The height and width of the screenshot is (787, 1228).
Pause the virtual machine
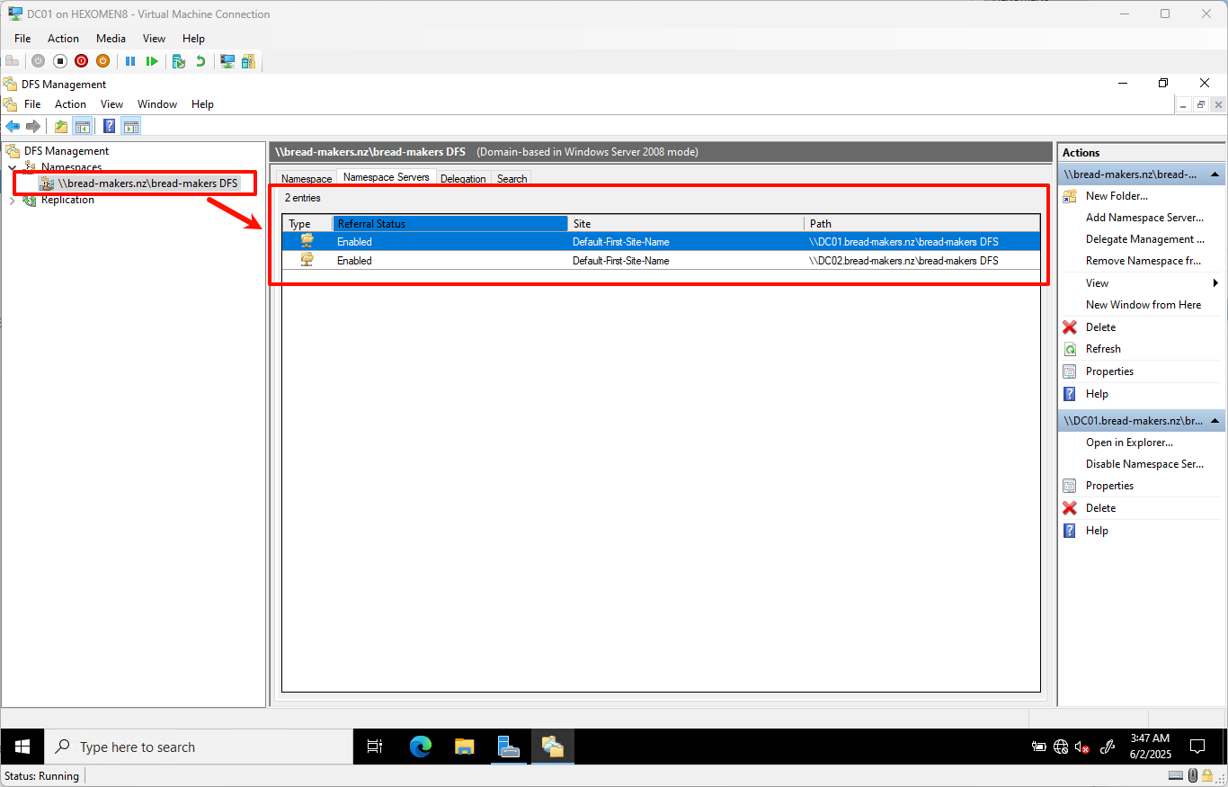130,61
